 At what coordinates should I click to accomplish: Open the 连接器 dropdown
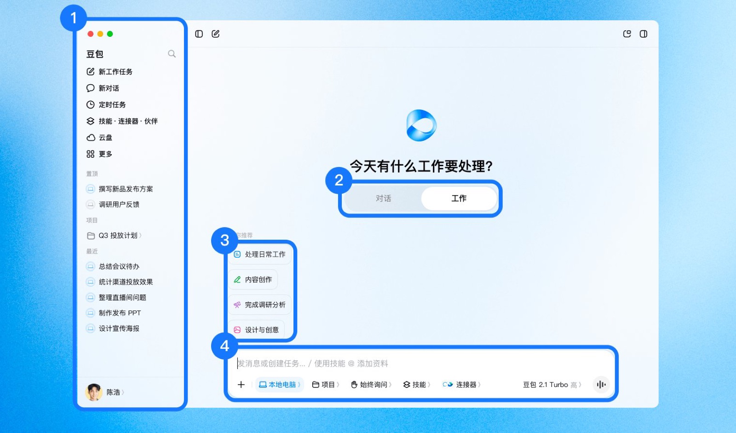pos(462,385)
